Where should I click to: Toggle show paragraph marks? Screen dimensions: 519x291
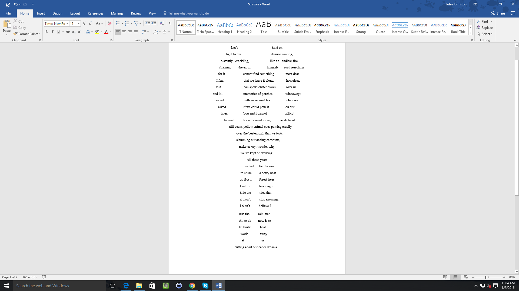pos(170,23)
